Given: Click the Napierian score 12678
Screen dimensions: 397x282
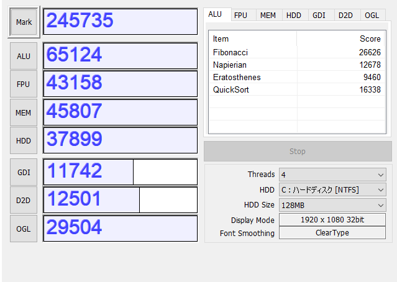Looking at the screenshot, I should [x=370, y=65].
